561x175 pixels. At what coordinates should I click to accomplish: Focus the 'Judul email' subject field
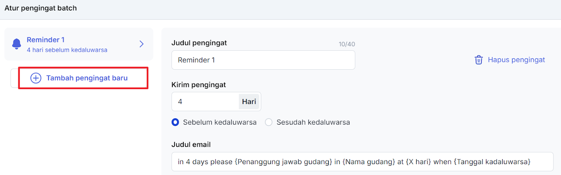362,162
